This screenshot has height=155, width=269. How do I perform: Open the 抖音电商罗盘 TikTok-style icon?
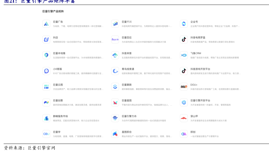[184, 39]
